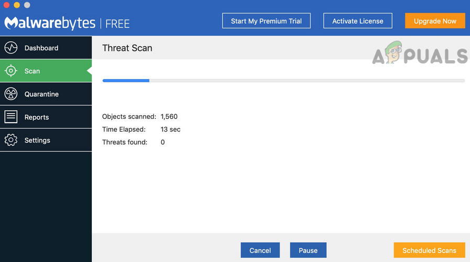This screenshot has height=262, width=470.
Task: Pause the threat scan
Action: pyautogui.click(x=308, y=250)
